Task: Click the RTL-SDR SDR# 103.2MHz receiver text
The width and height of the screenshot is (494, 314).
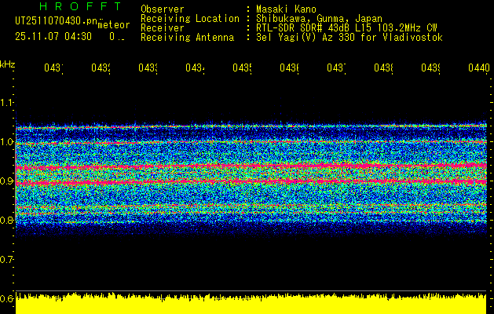Action: point(346,28)
